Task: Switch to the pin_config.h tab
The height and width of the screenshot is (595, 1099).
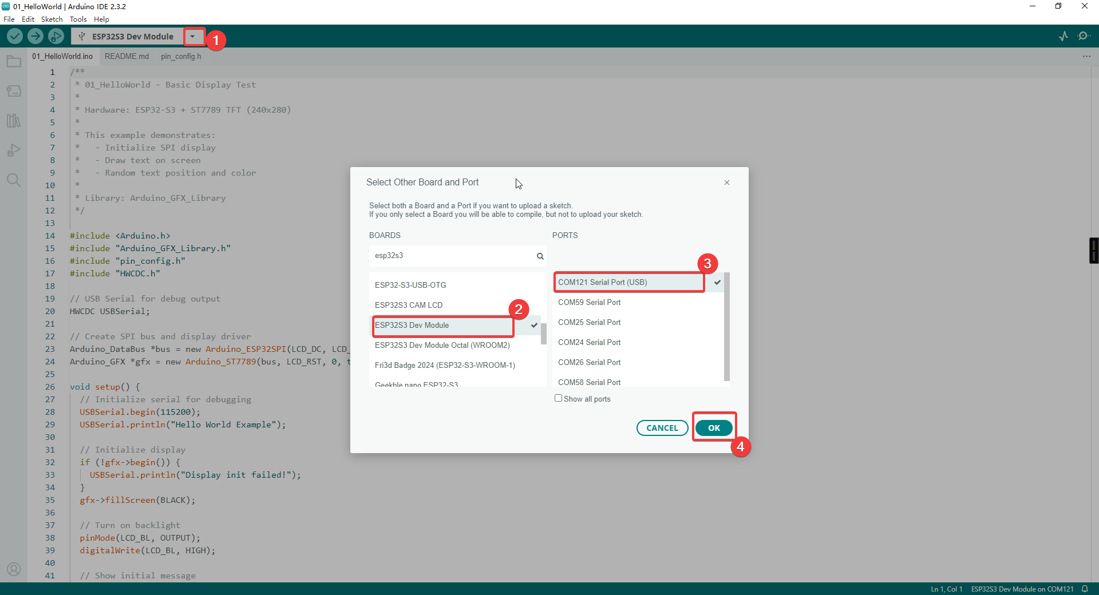Action: 181,56
